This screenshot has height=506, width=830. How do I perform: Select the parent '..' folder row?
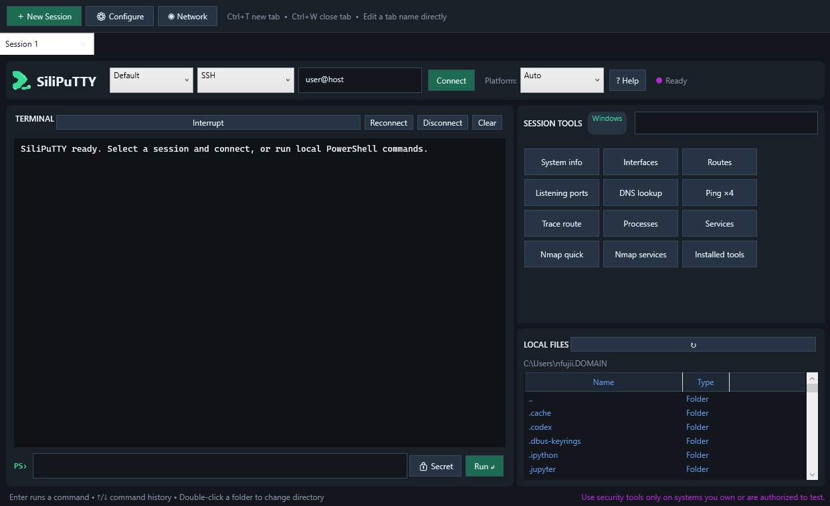665,399
